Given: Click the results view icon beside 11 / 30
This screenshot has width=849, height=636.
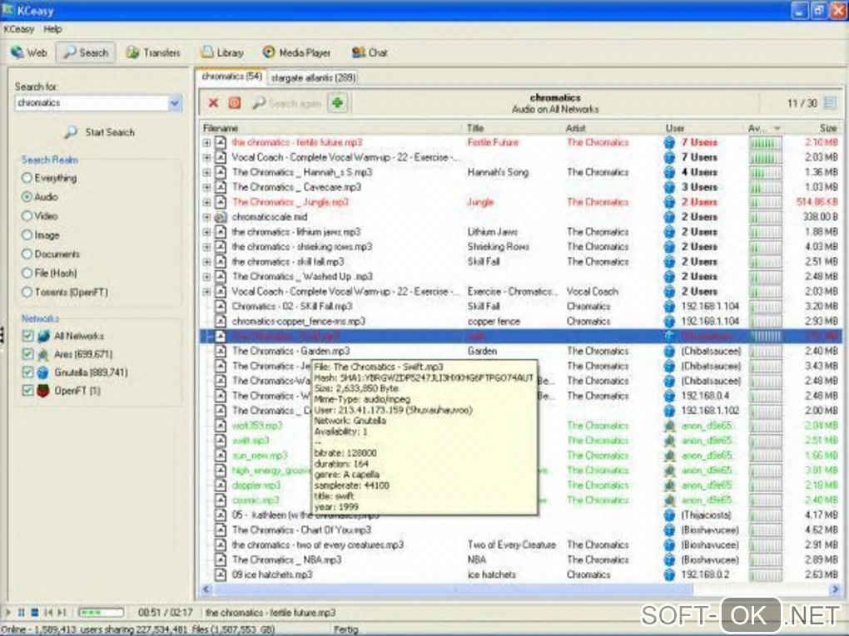Looking at the screenshot, I should 830,103.
